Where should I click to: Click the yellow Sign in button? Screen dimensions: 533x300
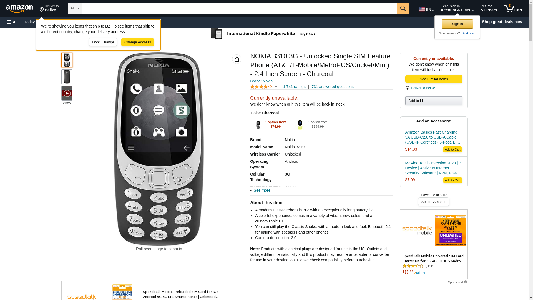[457, 24]
